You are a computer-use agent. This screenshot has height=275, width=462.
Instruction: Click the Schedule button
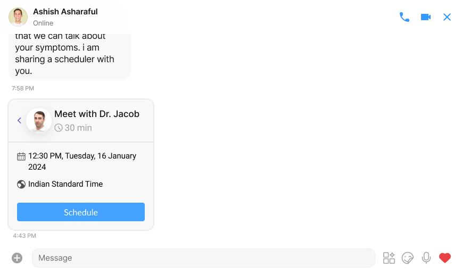(81, 212)
